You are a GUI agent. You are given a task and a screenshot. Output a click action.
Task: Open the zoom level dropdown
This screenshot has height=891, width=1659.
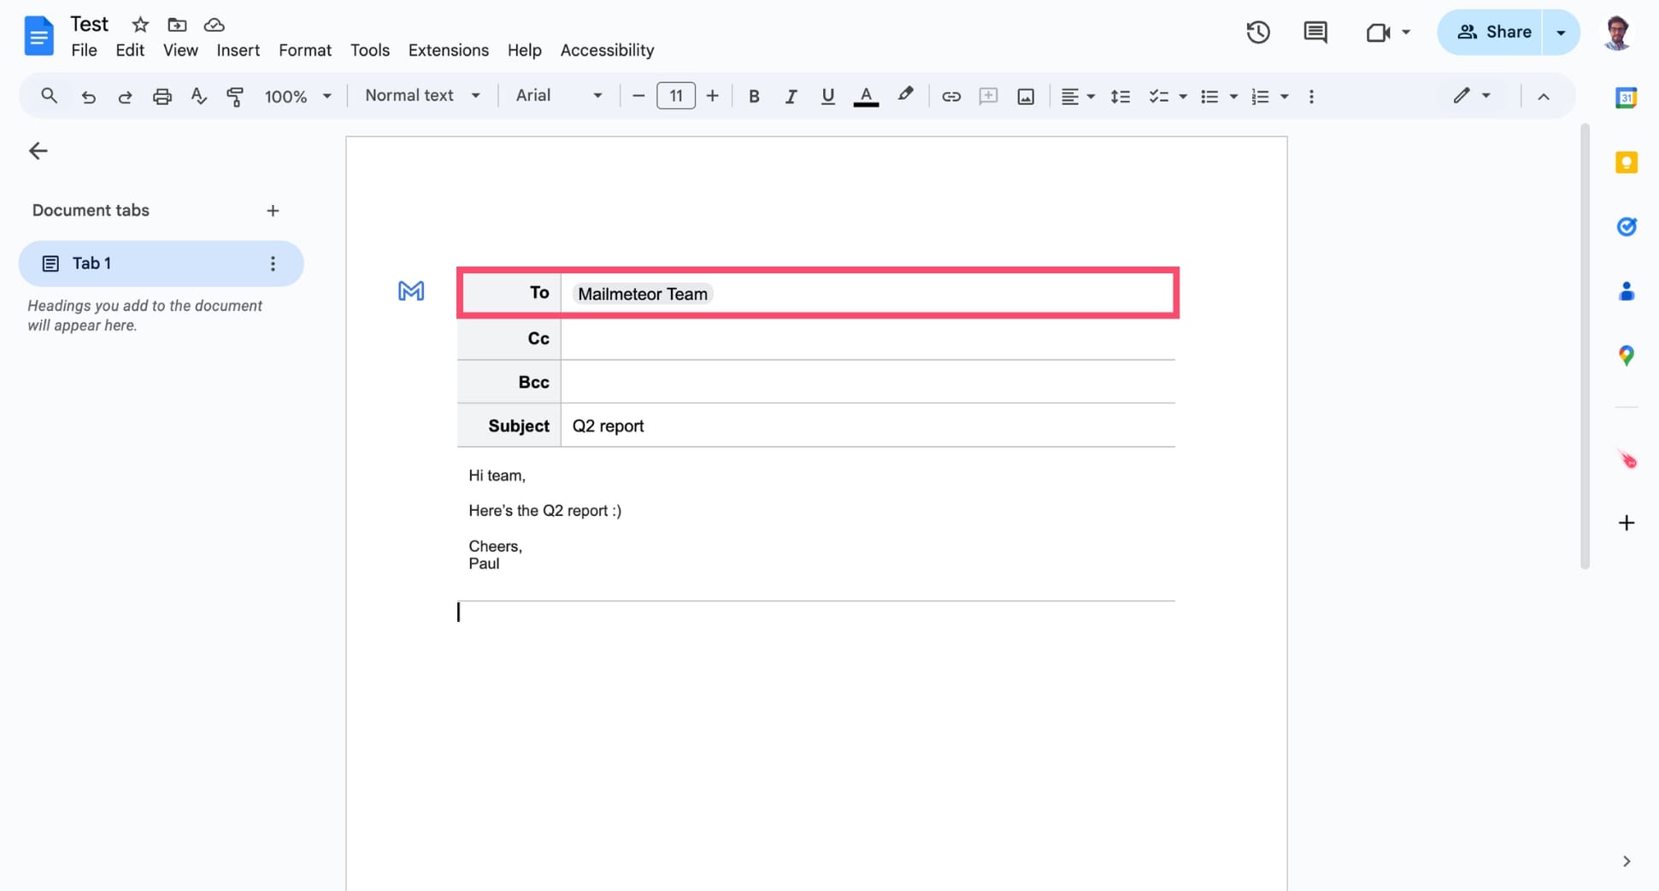click(x=297, y=96)
